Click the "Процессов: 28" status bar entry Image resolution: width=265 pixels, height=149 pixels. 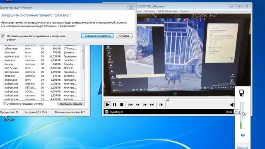tap(9, 112)
